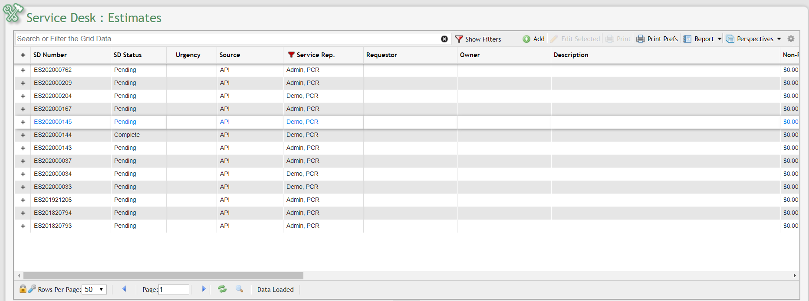Expand row ES202000762
Image resolution: width=809 pixels, height=301 pixels.
coord(23,70)
